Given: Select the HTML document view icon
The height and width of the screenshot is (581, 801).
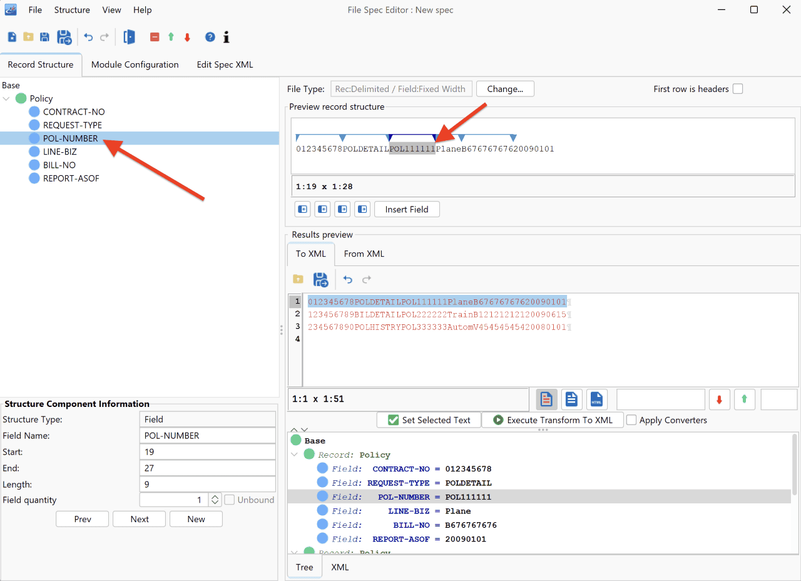Looking at the screenshot, I should tap(596, 399).
